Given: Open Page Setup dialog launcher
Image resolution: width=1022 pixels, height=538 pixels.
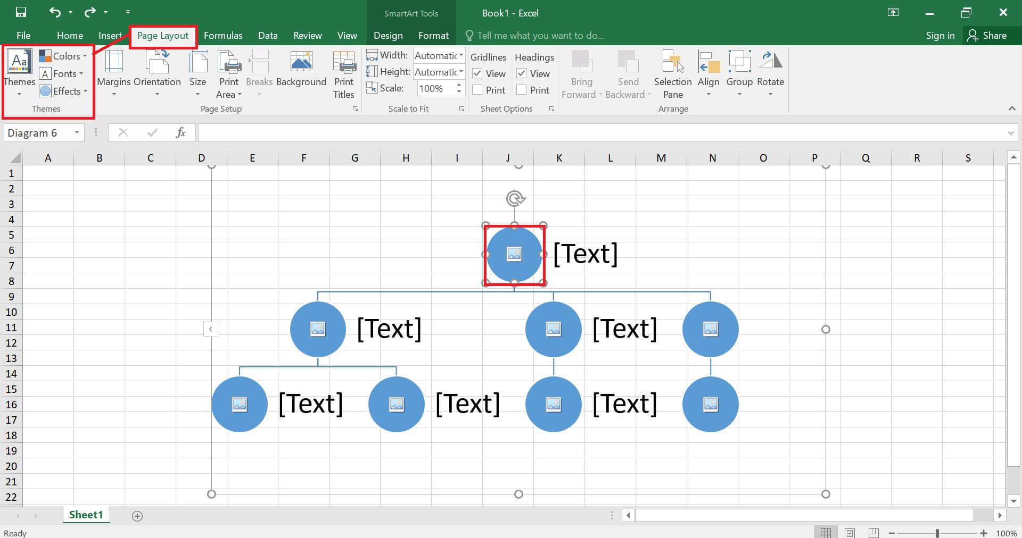Looking at the screenshot, I should click(355, 109).
